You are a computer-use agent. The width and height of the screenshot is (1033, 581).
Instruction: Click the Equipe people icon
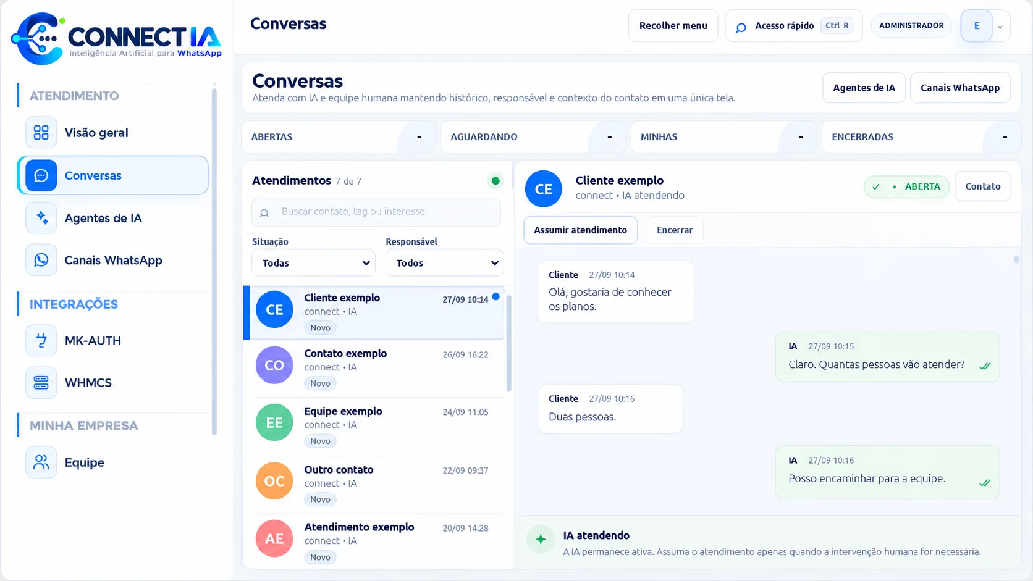pos(41,462)
